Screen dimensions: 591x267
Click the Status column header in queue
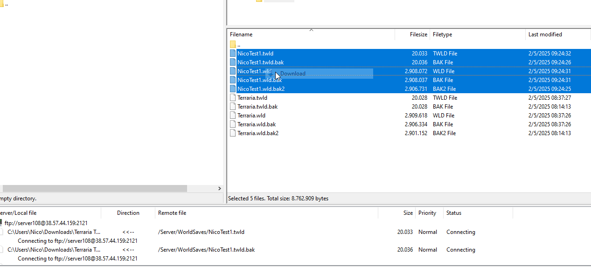click(x=478, y=213)
